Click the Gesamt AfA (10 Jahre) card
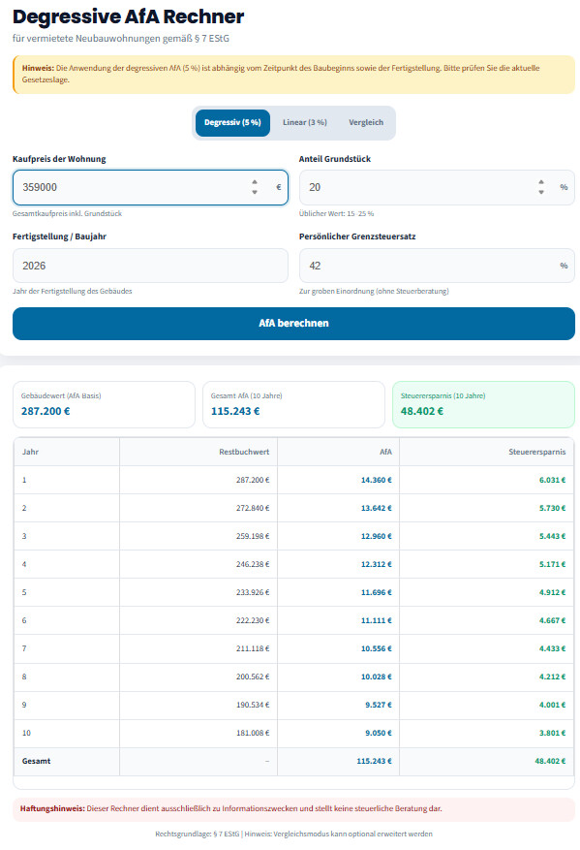 coord(293,404)
